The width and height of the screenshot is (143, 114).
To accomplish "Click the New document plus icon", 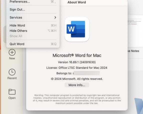I will click(x=12, y=53).
